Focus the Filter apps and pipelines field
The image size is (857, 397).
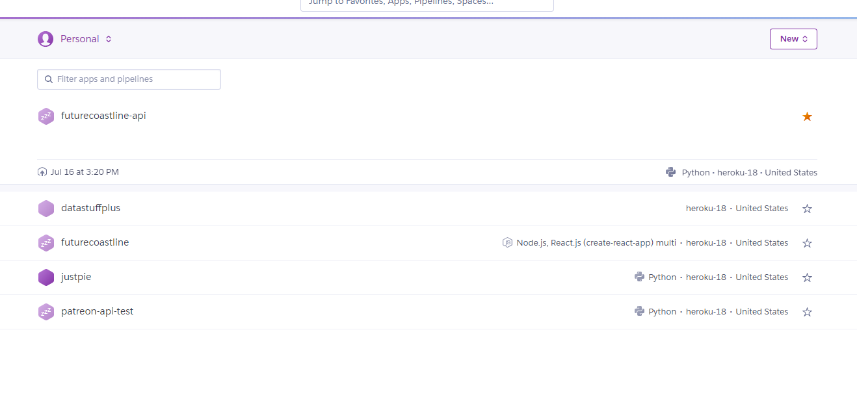click(129, 79)
